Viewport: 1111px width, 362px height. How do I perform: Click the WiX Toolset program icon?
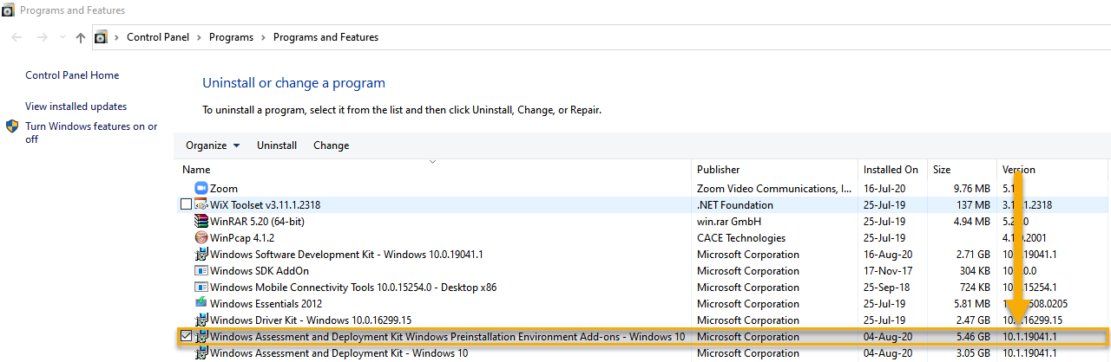click(x=201, y=204)
